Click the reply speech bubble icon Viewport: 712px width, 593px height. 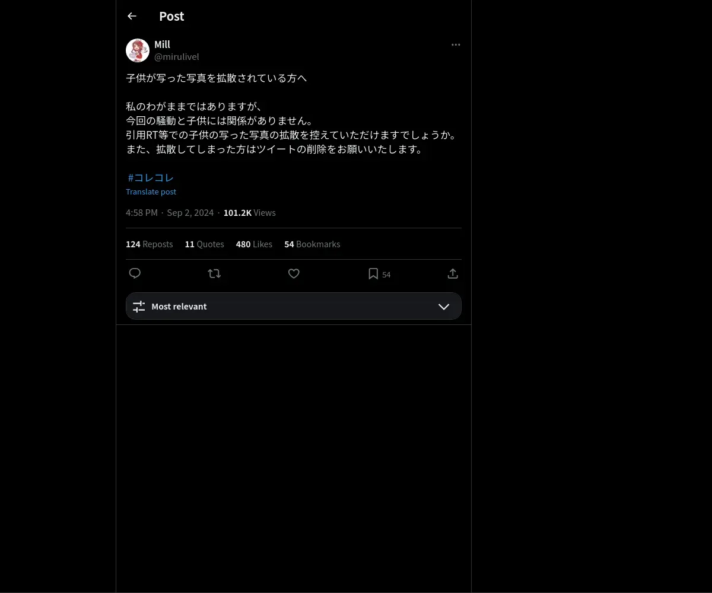(x=135, y=273)
